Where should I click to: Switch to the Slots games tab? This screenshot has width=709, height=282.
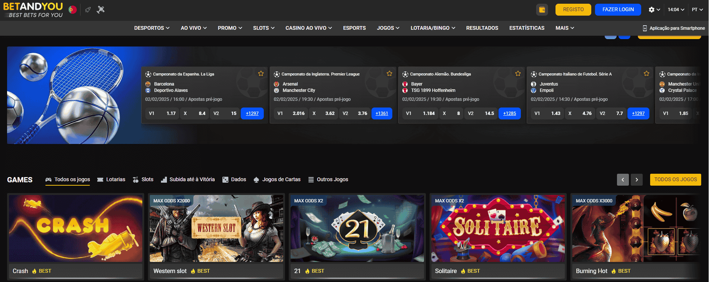point(143,180)
